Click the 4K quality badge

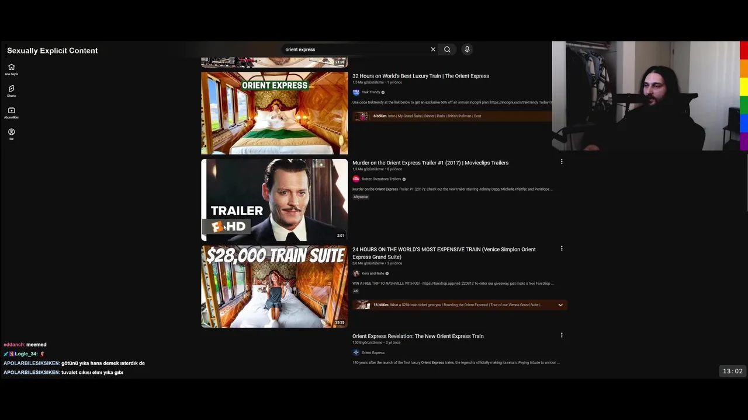[x=355, y=290]
